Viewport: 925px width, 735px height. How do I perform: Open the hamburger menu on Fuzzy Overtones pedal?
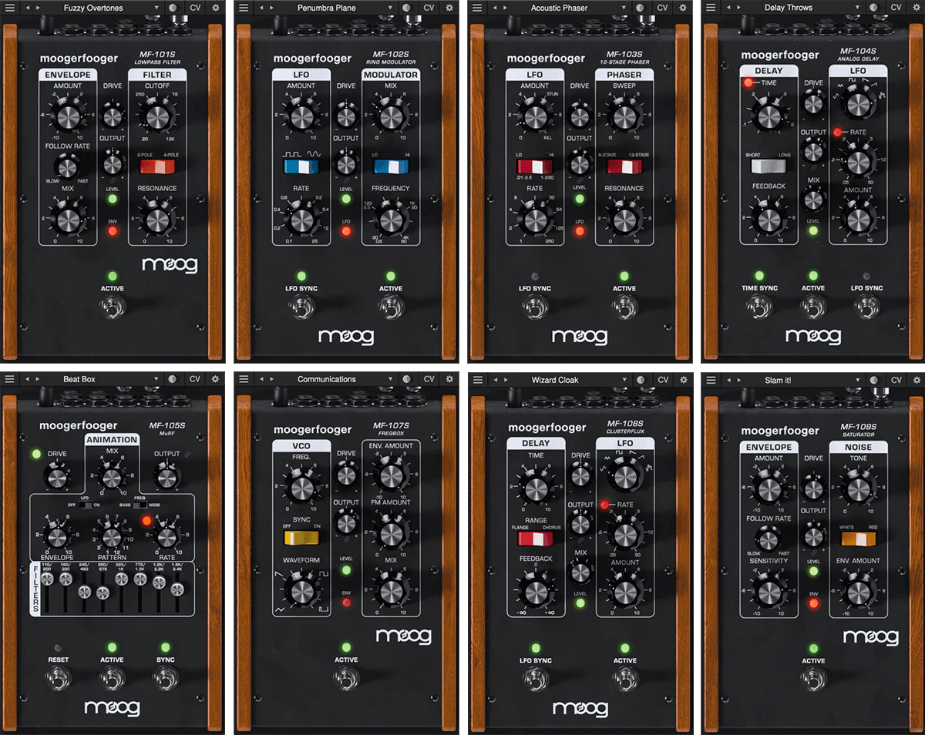[9, 7]
